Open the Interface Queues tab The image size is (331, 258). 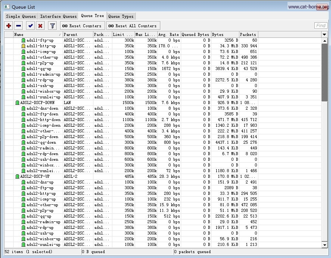click(58, 16)
